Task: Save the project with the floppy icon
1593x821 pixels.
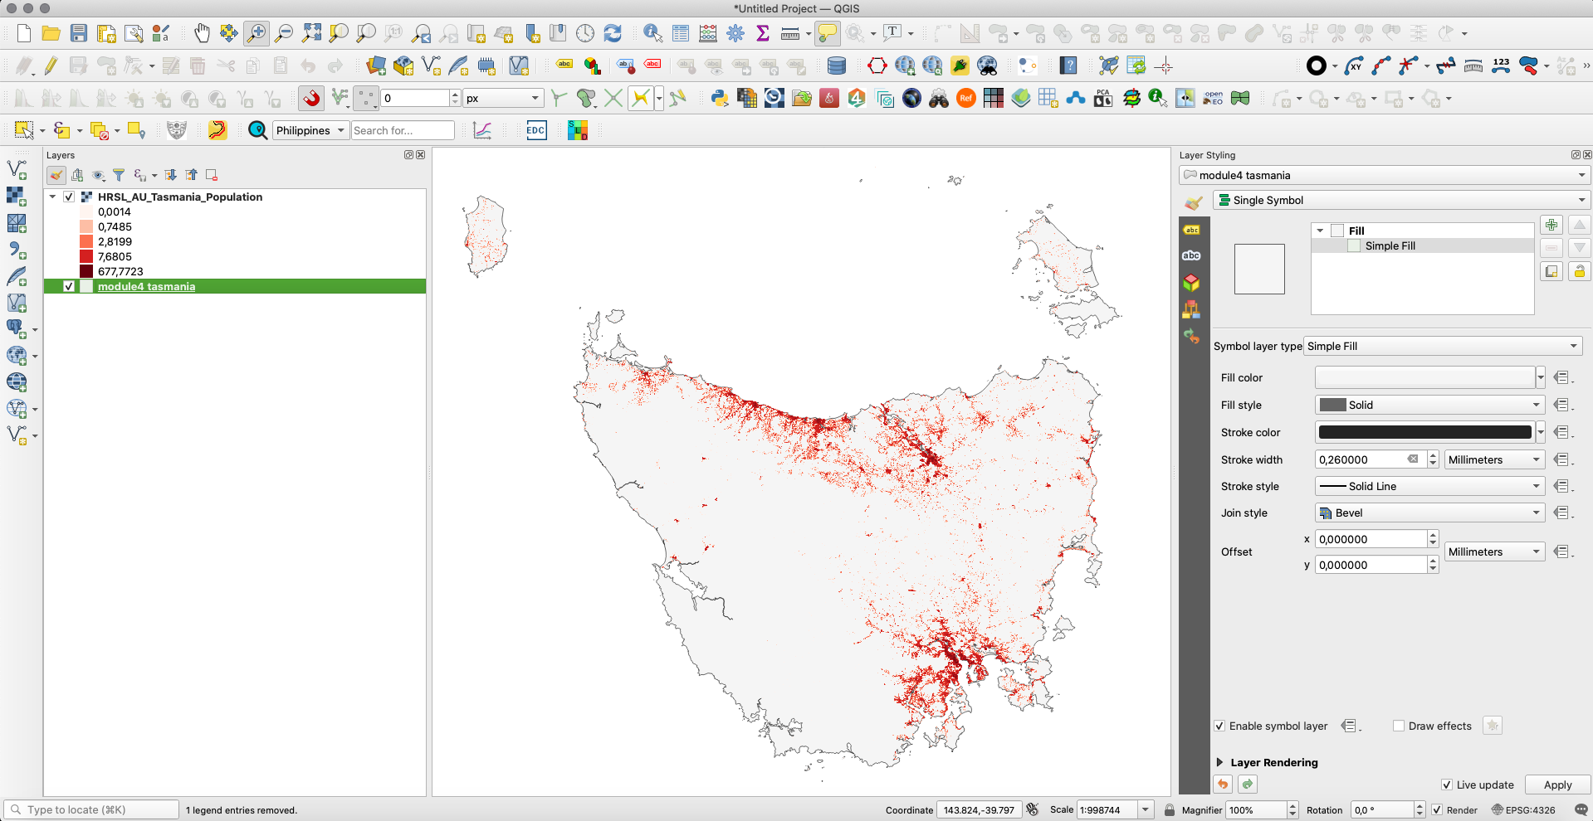Action: coord(79,33)
